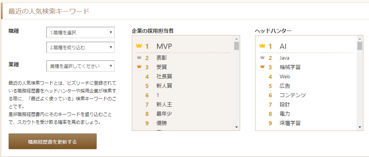Screen dimensions: 369x157
Task: Select the 機械学習 keyword
Action: point(290,67)
